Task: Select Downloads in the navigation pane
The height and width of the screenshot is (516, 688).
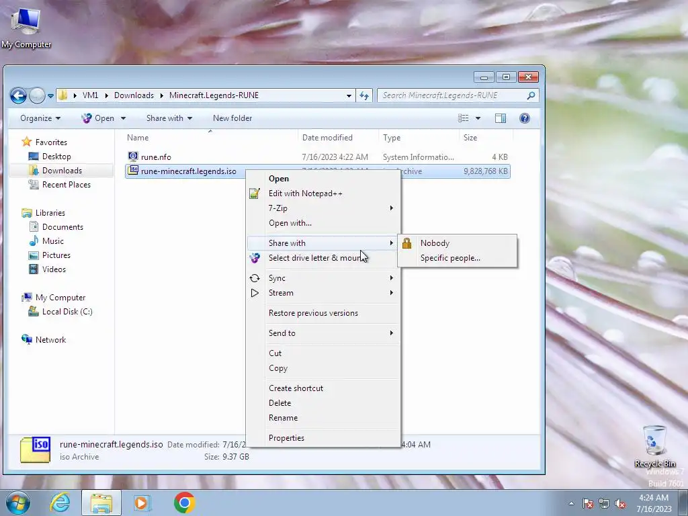Action: pos(62,170)
